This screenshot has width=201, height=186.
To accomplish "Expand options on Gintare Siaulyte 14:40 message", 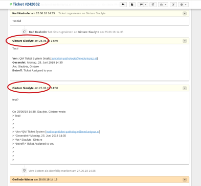I will tap(185, 41).
